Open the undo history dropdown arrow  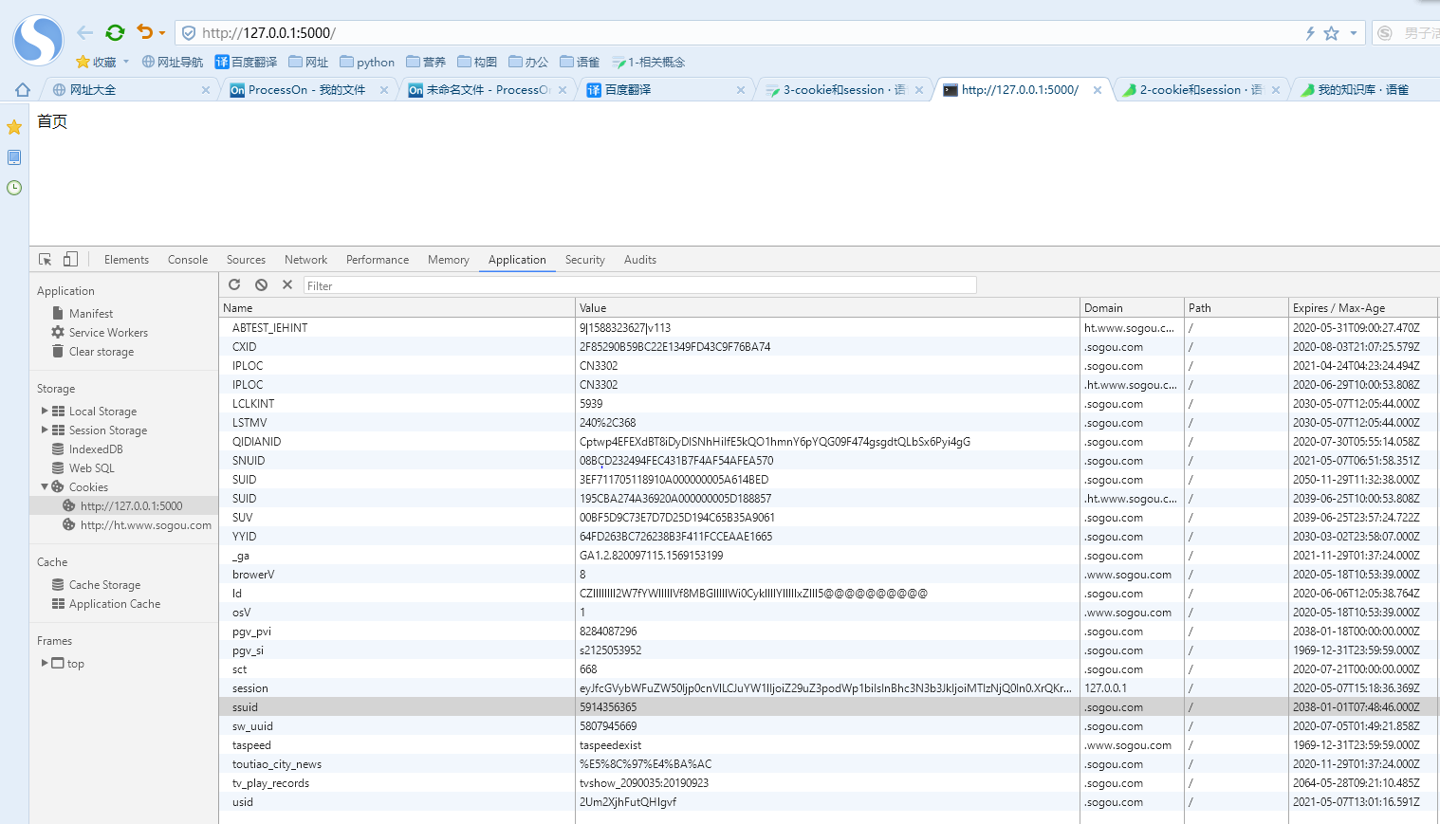coord(162,33)
